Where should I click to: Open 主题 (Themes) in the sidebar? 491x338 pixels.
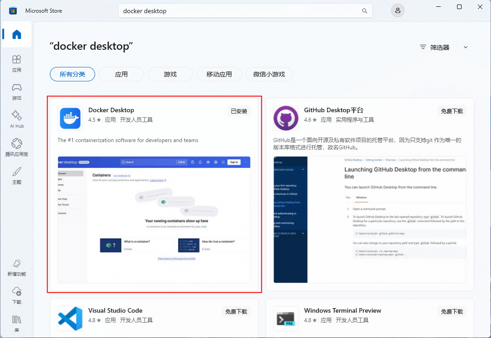(17, 176)
